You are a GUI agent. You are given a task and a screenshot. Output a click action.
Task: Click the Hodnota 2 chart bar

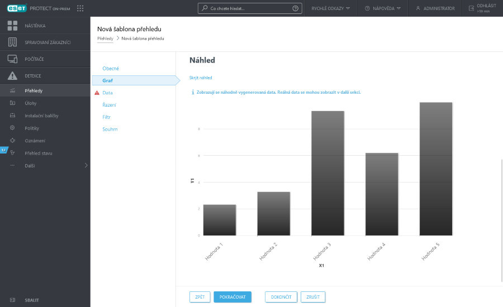274,214
